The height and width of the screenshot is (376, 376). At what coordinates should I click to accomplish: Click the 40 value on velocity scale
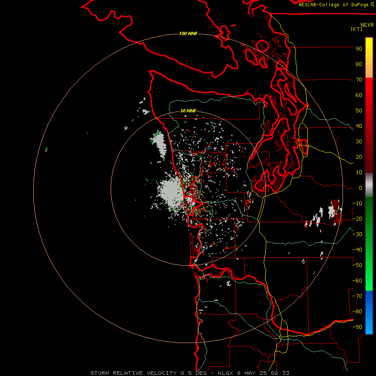pyautogui.click(x=359, y=126)
